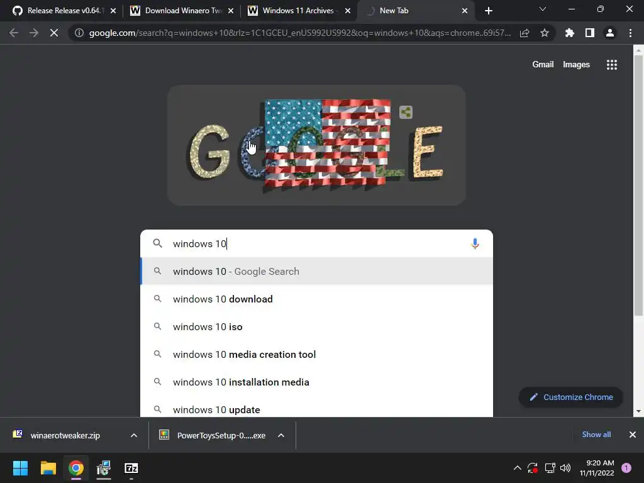
Task: Click Chrome icon in taskbar
Action: [76, 468]
